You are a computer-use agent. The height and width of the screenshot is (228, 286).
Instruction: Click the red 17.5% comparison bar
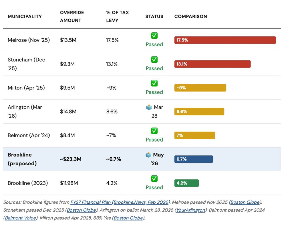tap(225, 40)
